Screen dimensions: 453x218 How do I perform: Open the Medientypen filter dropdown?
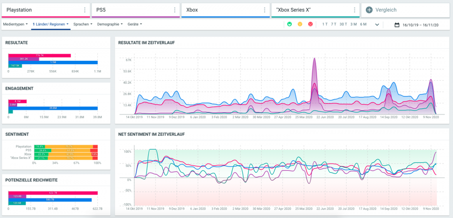(x=15, y=24)
